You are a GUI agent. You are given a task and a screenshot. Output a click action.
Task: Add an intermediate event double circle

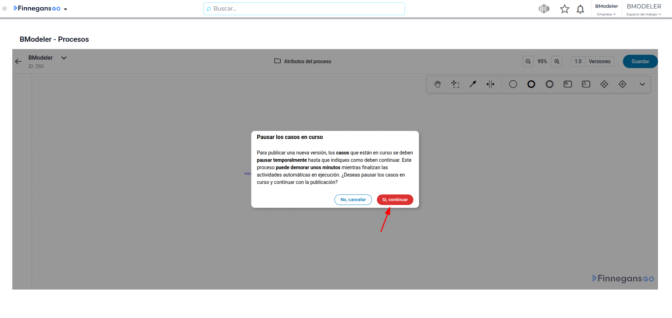pyautogui.click(x=550, y=84)
